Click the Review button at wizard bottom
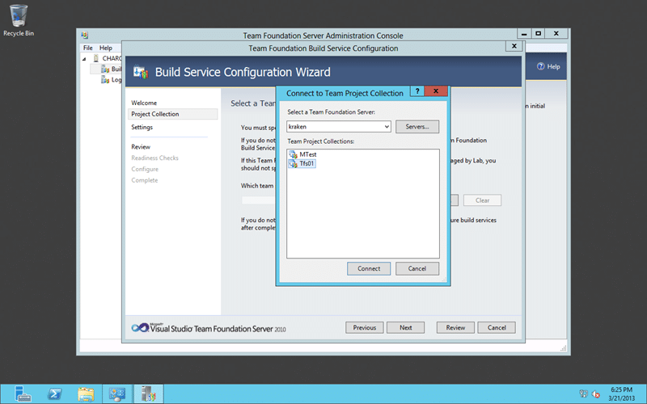This screenshot has height=404, width=647. click(455, 328)
